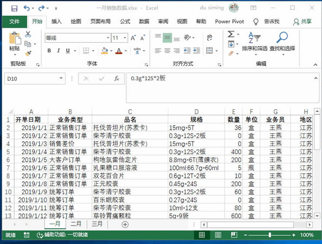Decrease font size with the smaller A
Viewport: 322px width, 244px height.
(142, 38)
